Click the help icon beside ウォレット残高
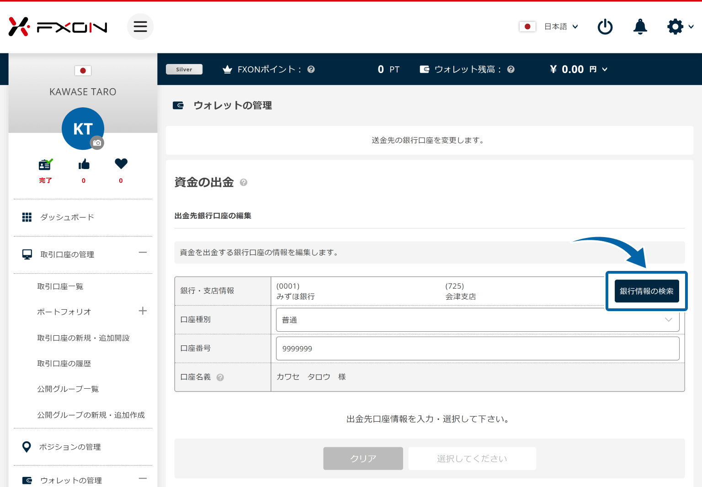The height and width of the screenshot is (487, 702). coord(511,69)
